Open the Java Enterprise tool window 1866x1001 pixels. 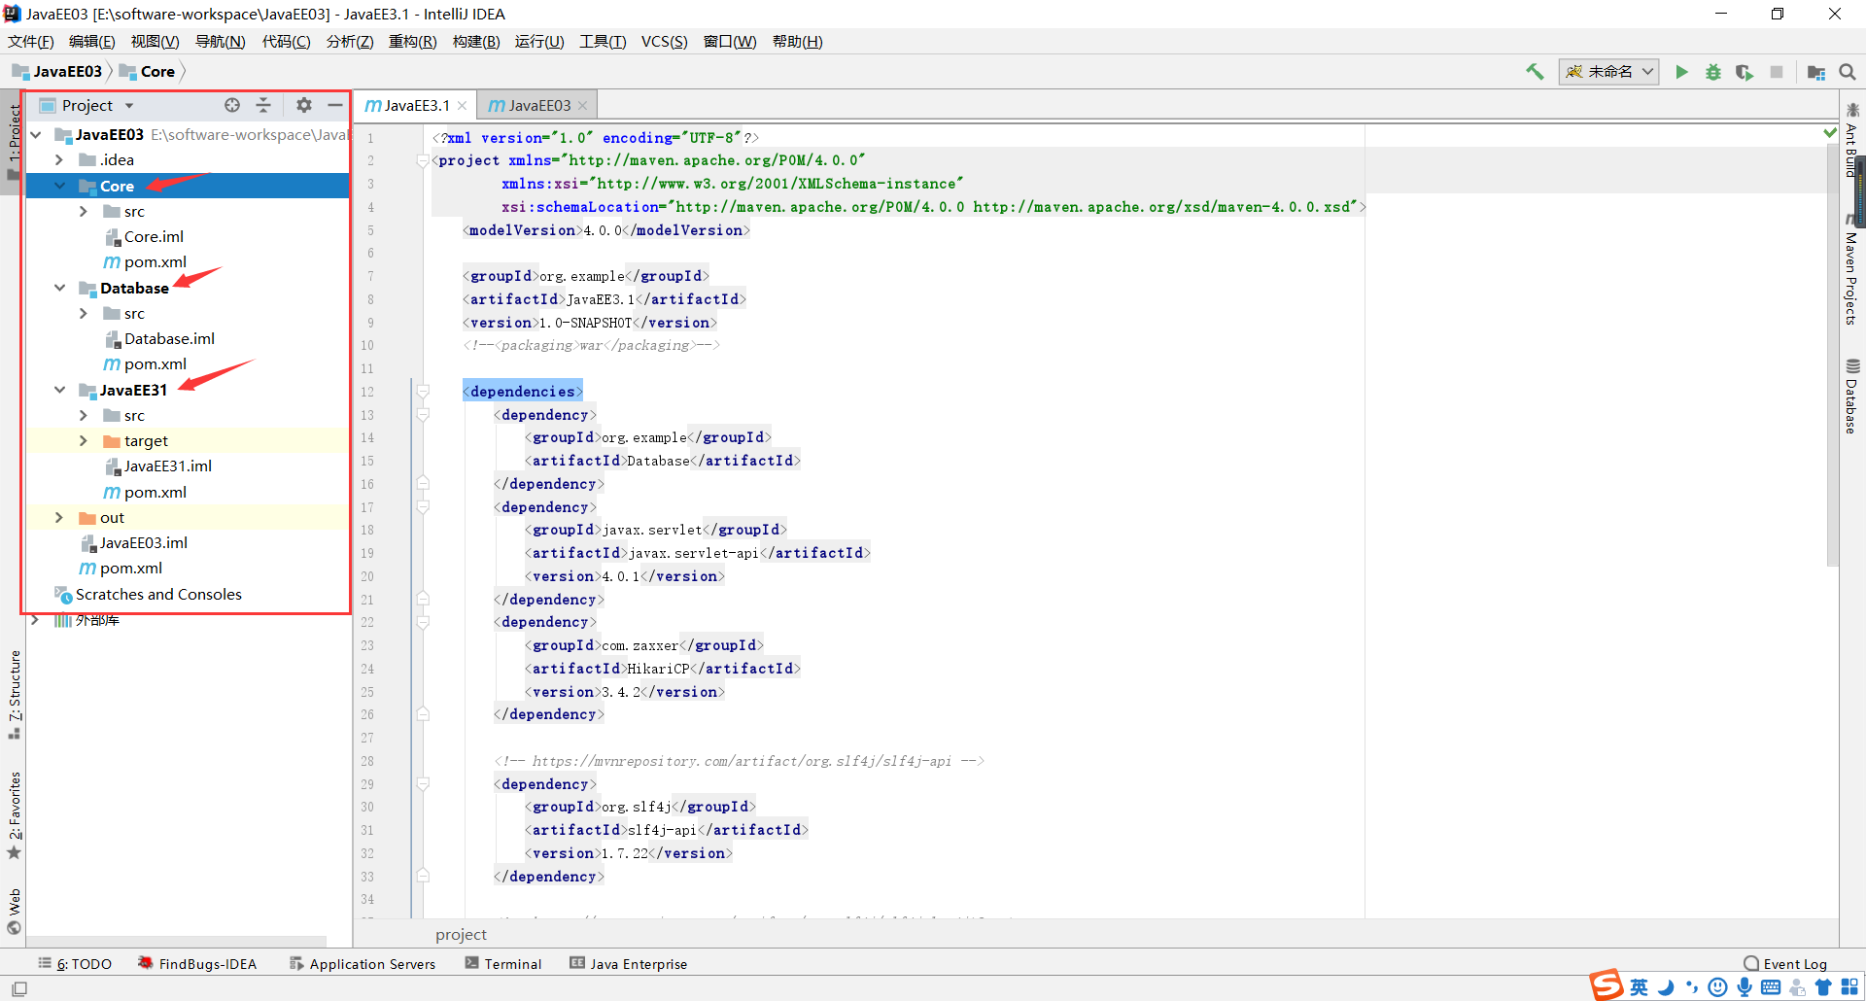(x=629, y=964)
